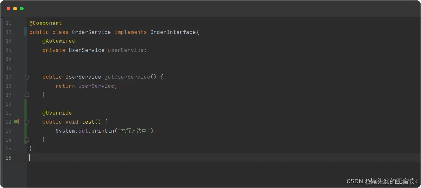
Task: Click the implements keyword
Action: coord(131,32)
